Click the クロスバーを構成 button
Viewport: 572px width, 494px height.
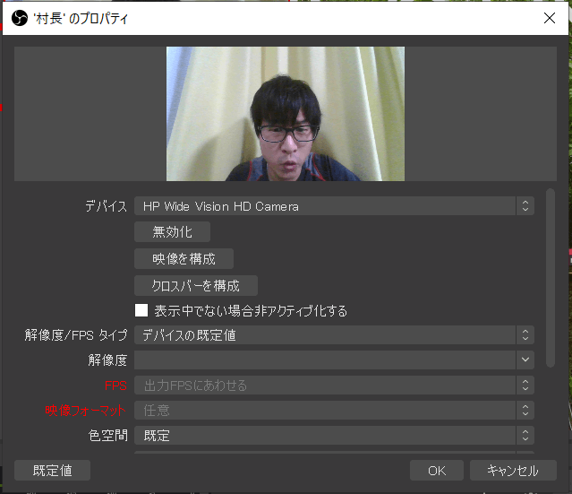point(196,286)
